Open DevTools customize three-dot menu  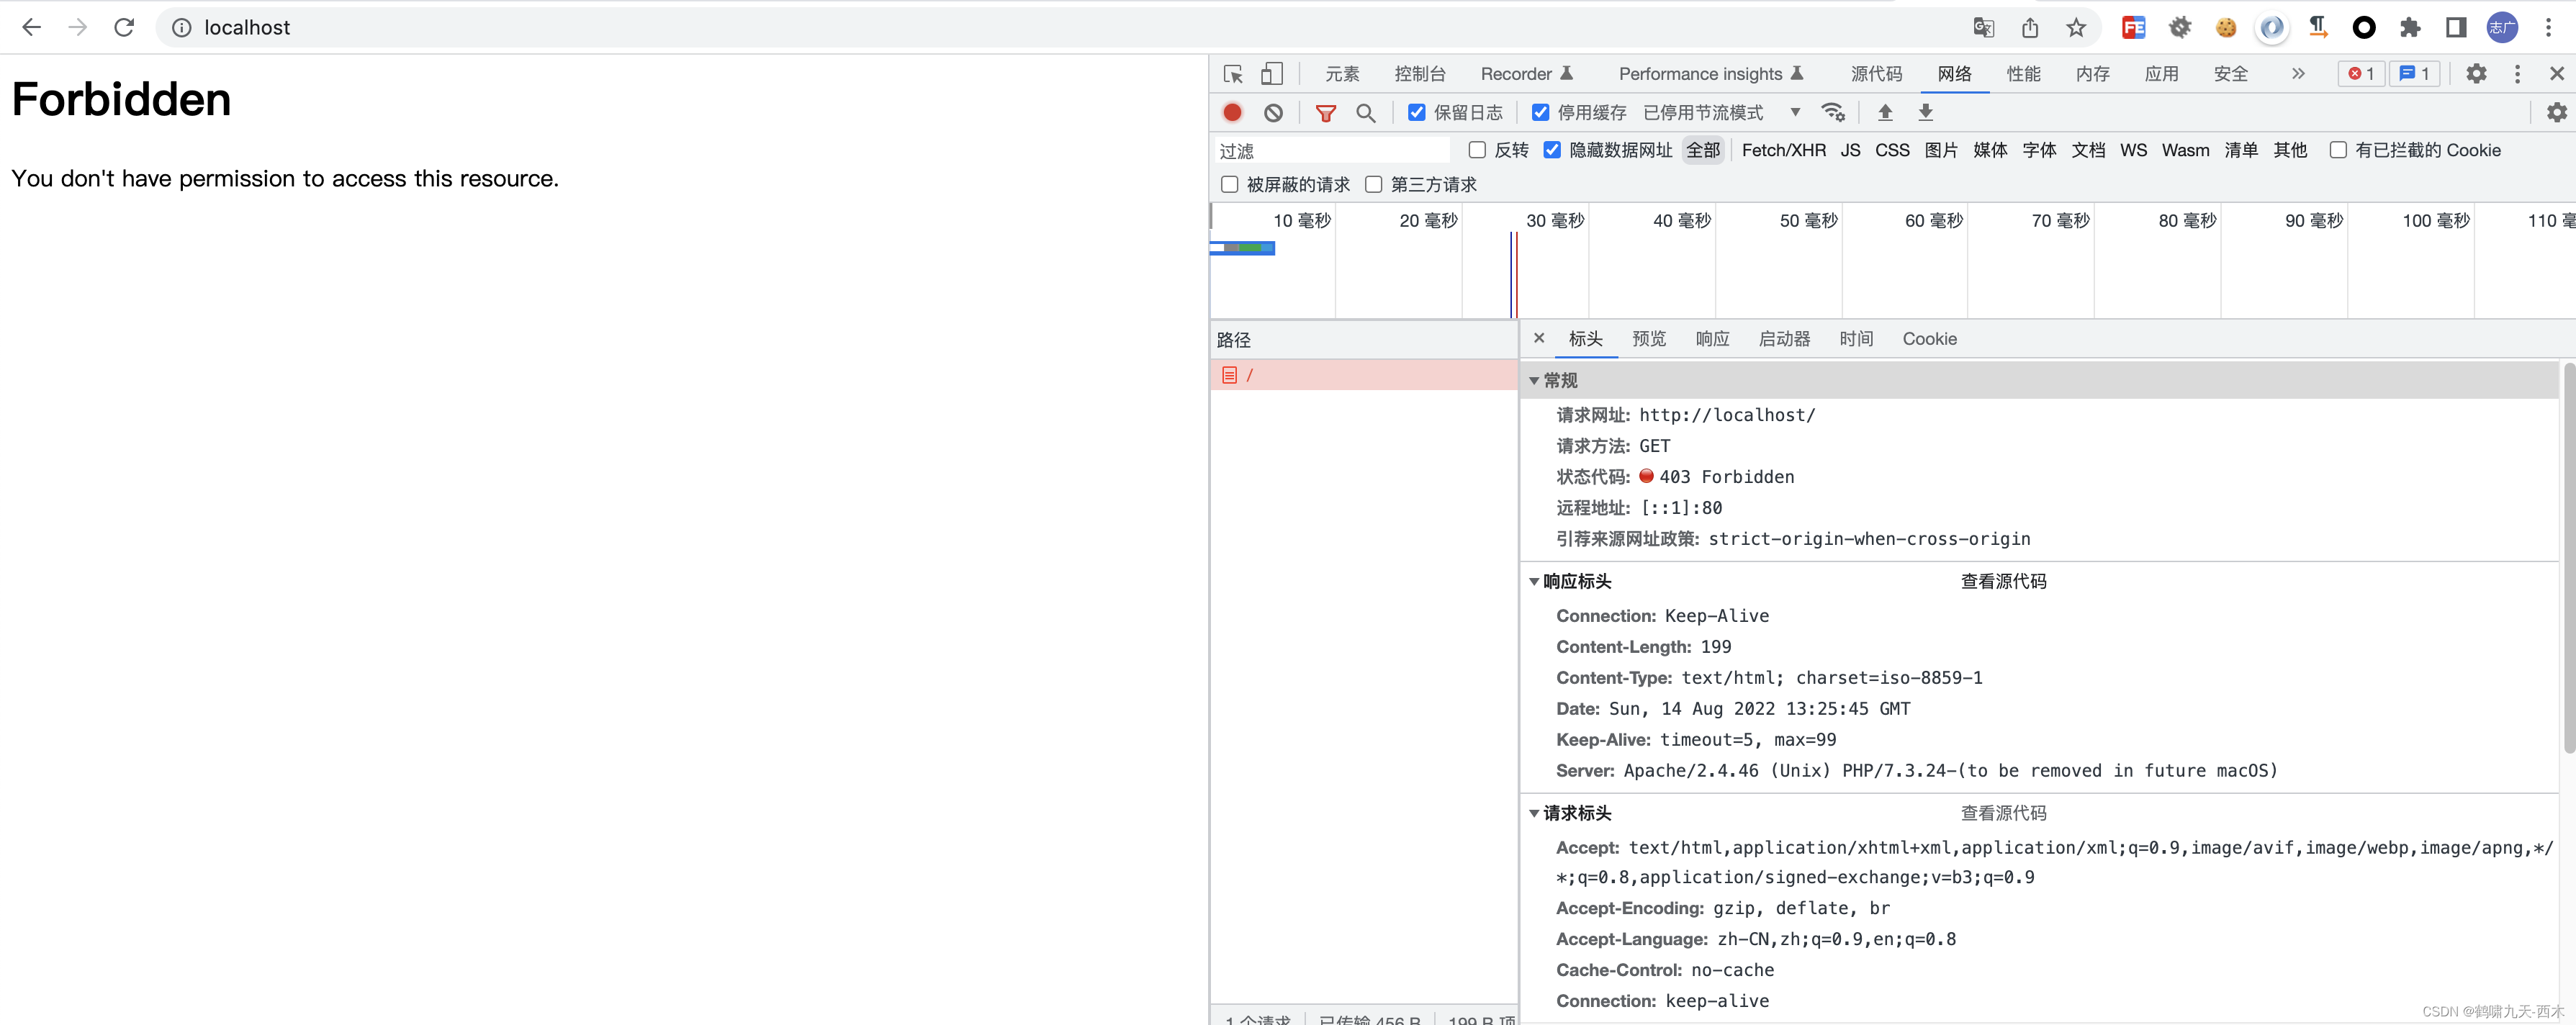[2518, 74]
